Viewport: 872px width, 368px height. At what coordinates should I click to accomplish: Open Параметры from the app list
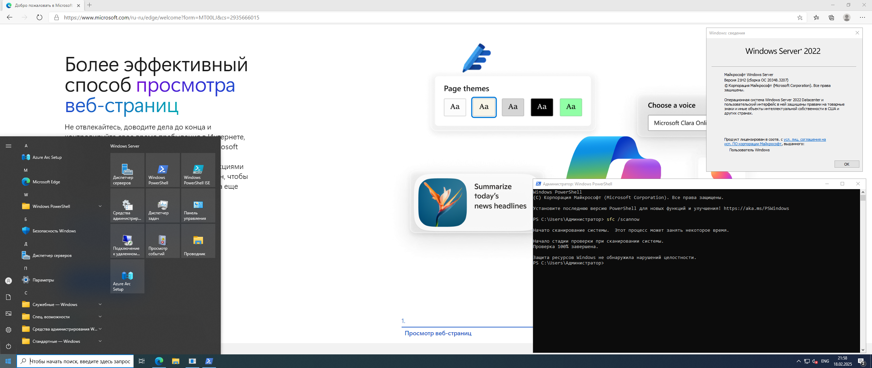[61, 280]
